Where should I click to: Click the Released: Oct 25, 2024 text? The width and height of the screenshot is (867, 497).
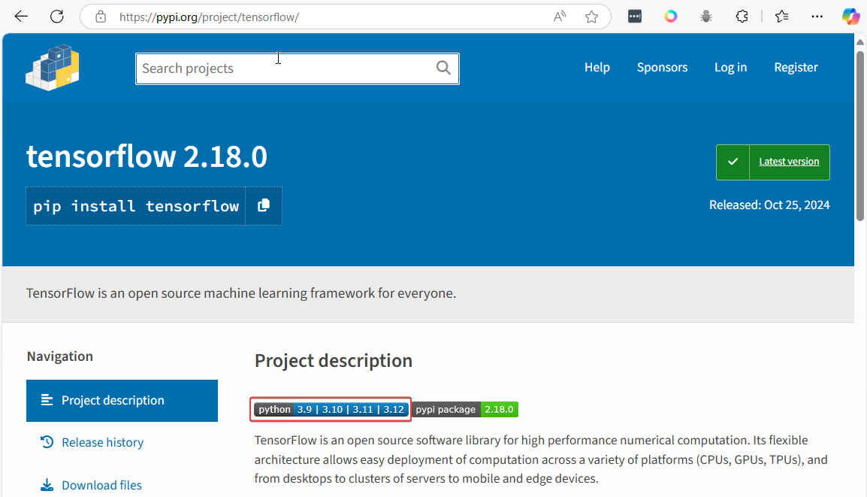(x=769, y=205)
